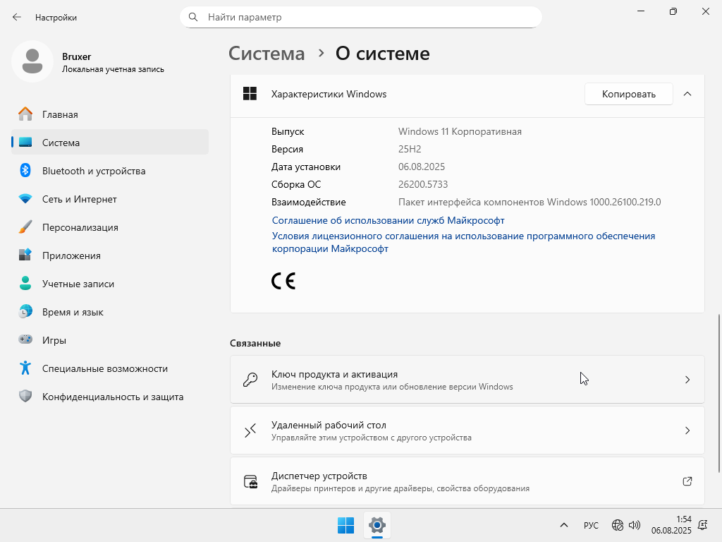Open Bluetooth и устройства settings
This screenshot has width=722, height=542.
[109, 171]
